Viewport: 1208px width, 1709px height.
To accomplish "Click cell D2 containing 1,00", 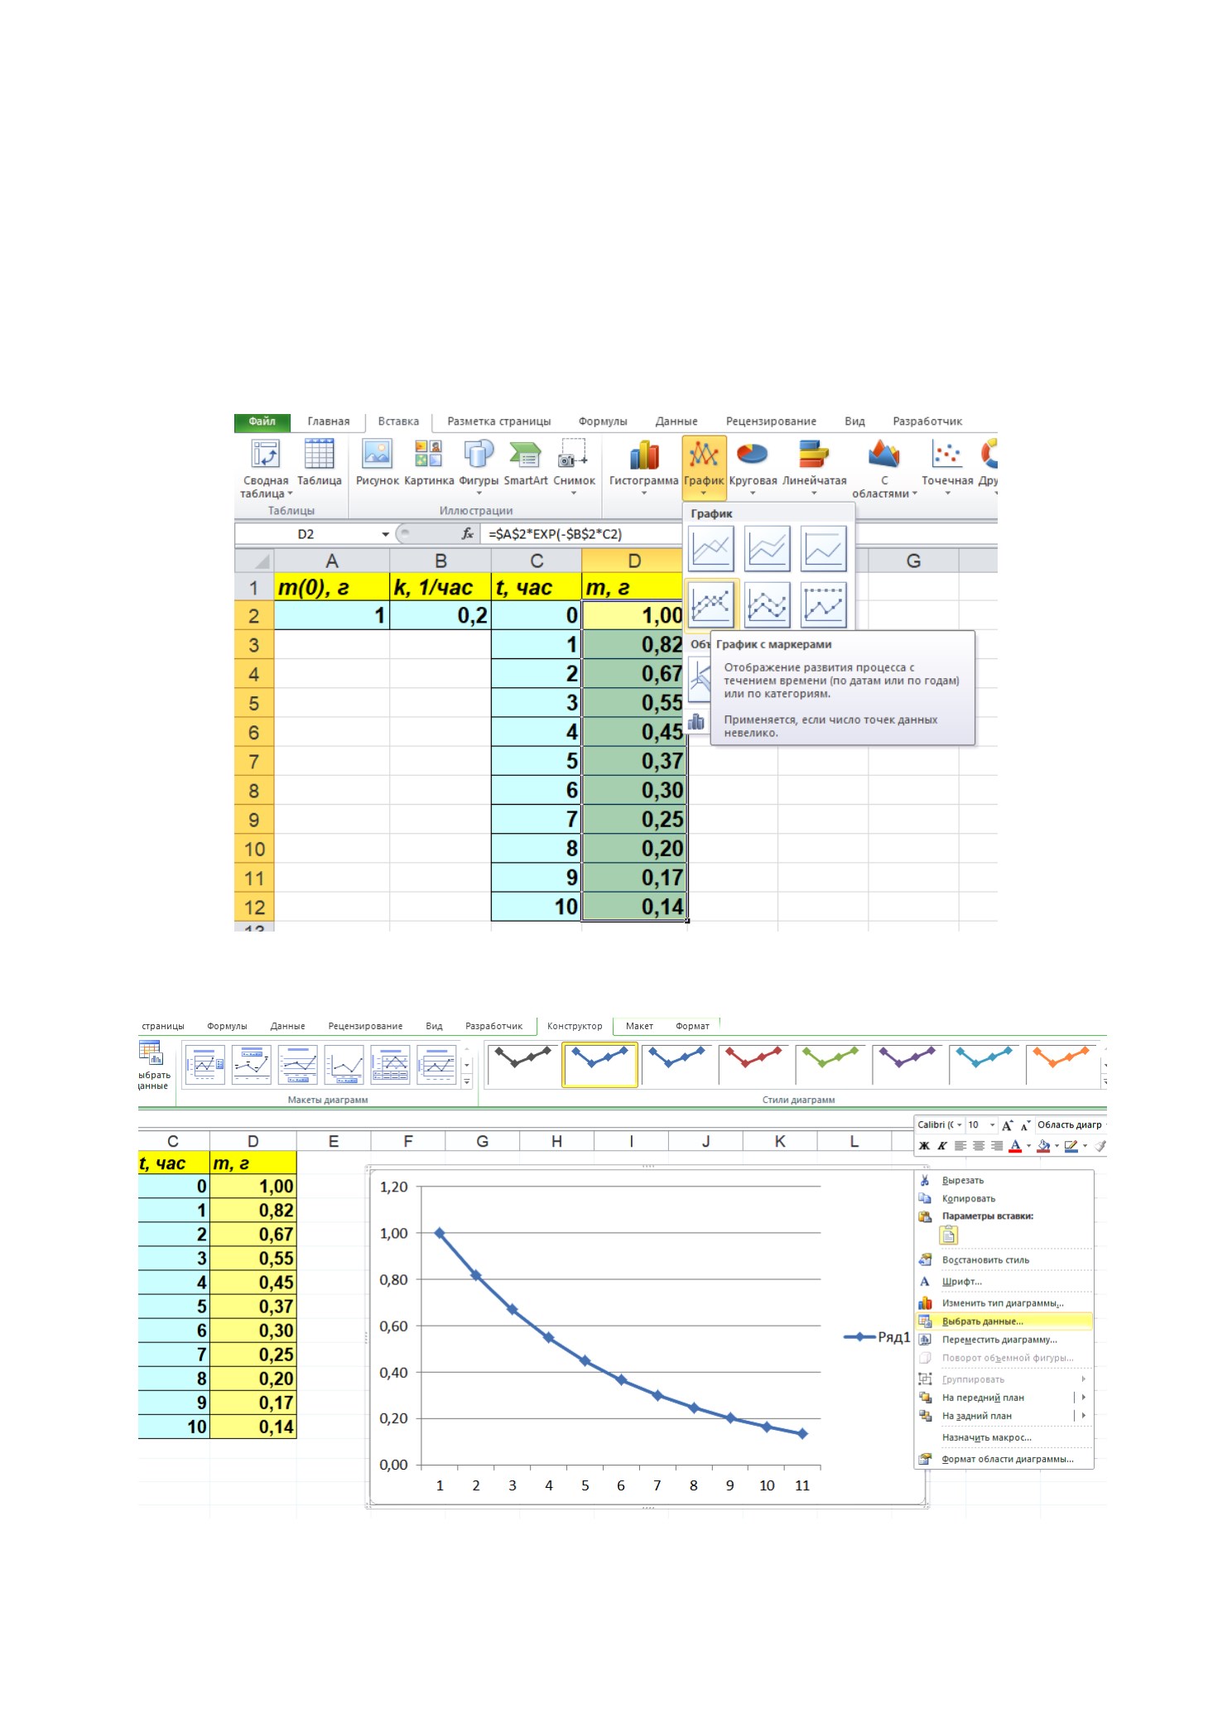I will point(633,615).
